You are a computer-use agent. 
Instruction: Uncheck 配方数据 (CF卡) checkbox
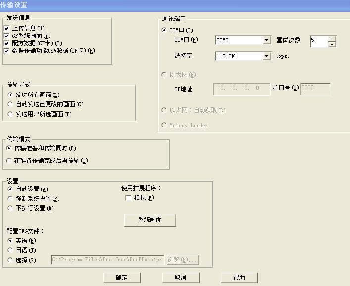[x=6, y=43]
